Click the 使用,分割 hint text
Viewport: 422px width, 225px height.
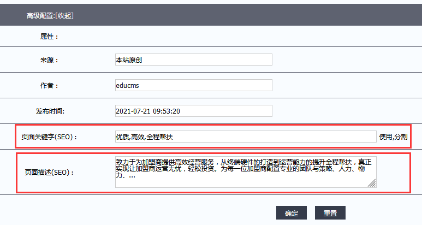pos(393,137)
